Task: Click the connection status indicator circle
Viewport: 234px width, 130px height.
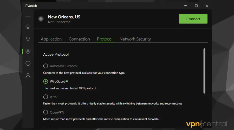Action: [41, 19]
